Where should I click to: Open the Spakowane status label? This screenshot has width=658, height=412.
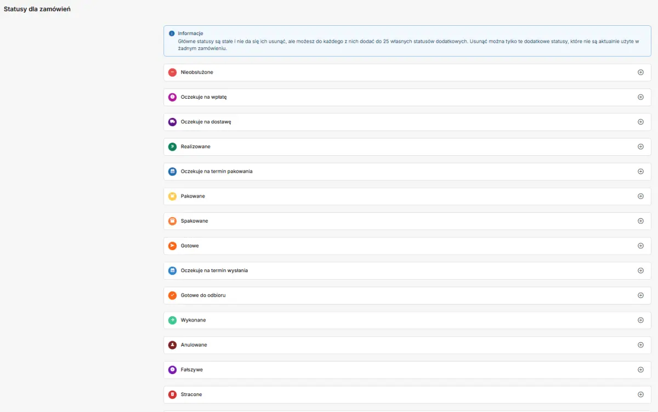coord(194,221)
